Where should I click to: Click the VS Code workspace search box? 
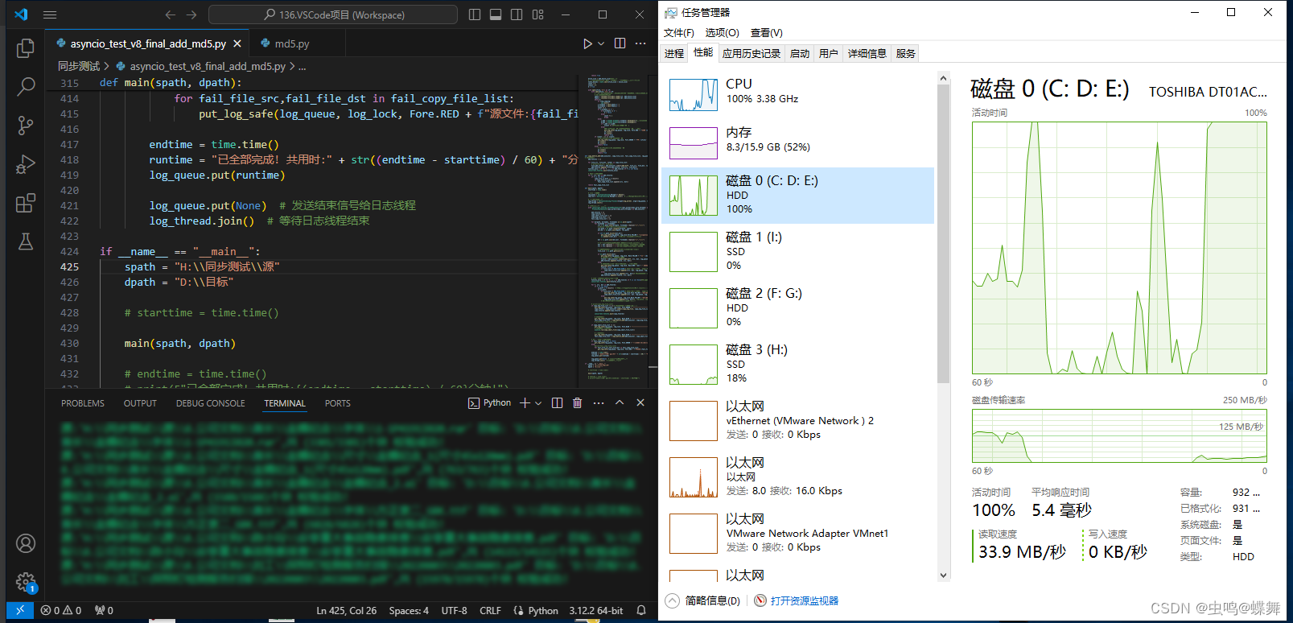(x=333, y=14)
